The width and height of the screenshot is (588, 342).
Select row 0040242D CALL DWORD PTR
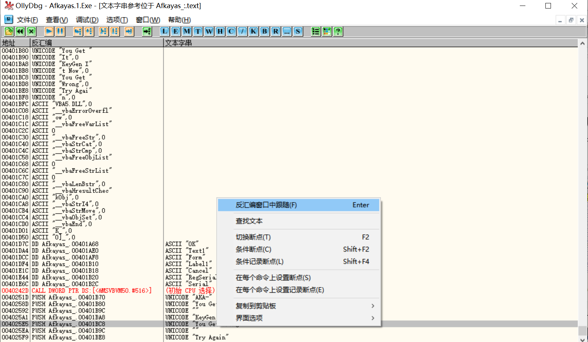289,291
